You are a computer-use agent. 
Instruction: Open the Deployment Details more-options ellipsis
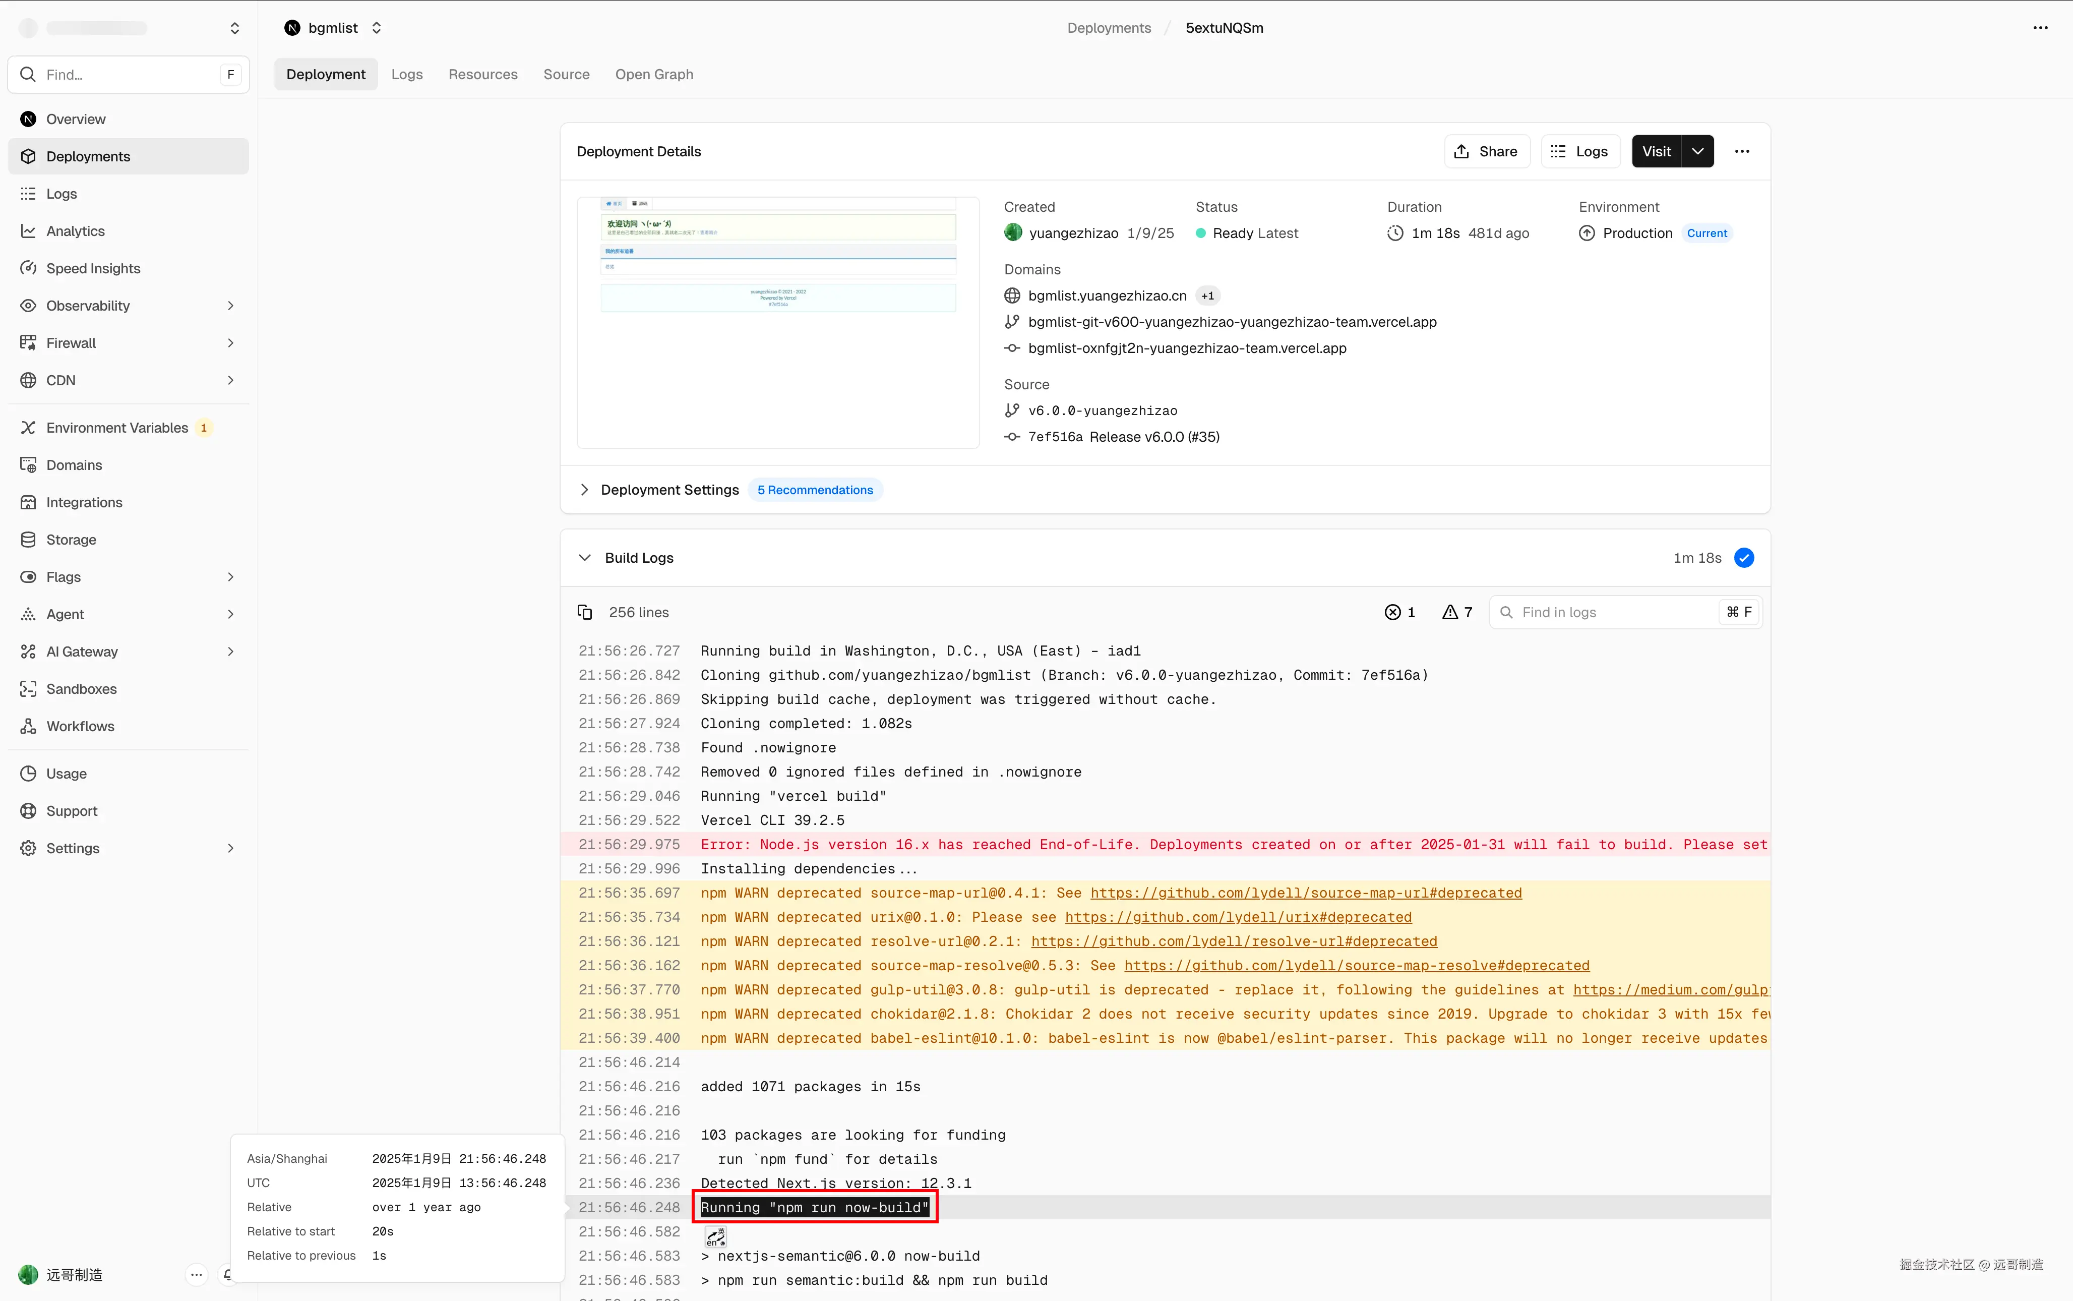[x=1742, y=151]
